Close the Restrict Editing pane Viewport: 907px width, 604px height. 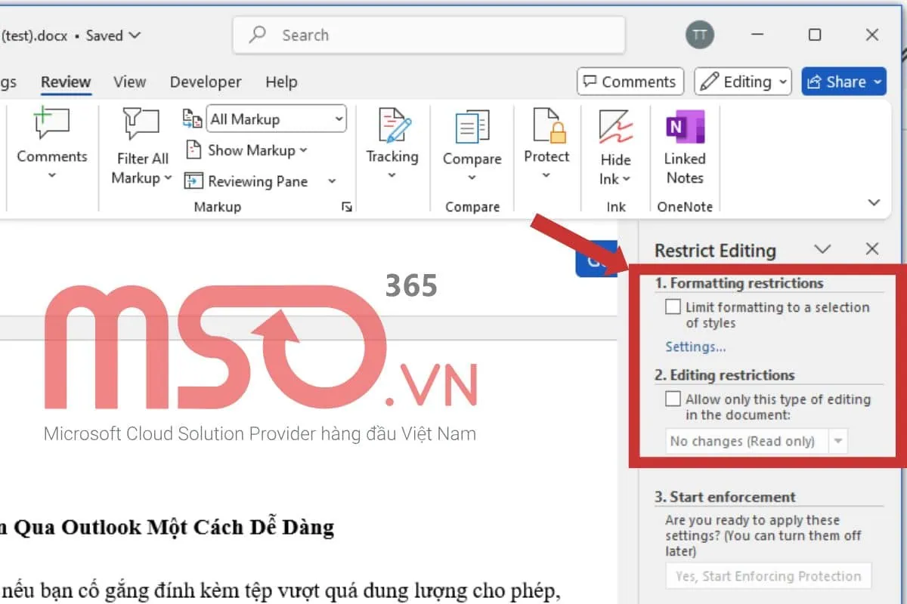pos(872,249)
